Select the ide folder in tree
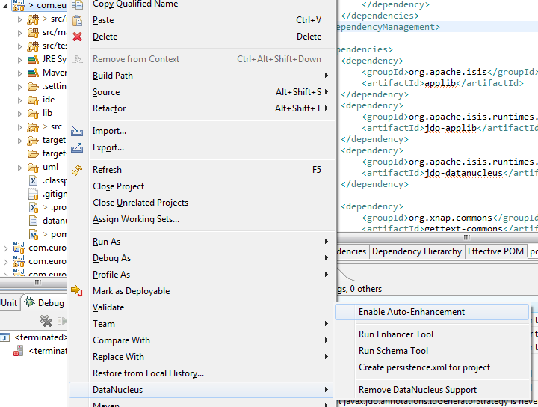 click(x=49, y=100)
